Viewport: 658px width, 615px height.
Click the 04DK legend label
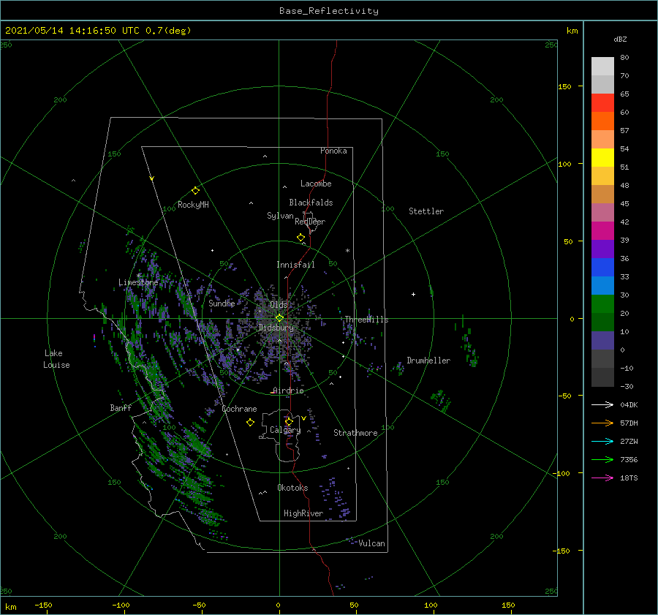(629, 404)
